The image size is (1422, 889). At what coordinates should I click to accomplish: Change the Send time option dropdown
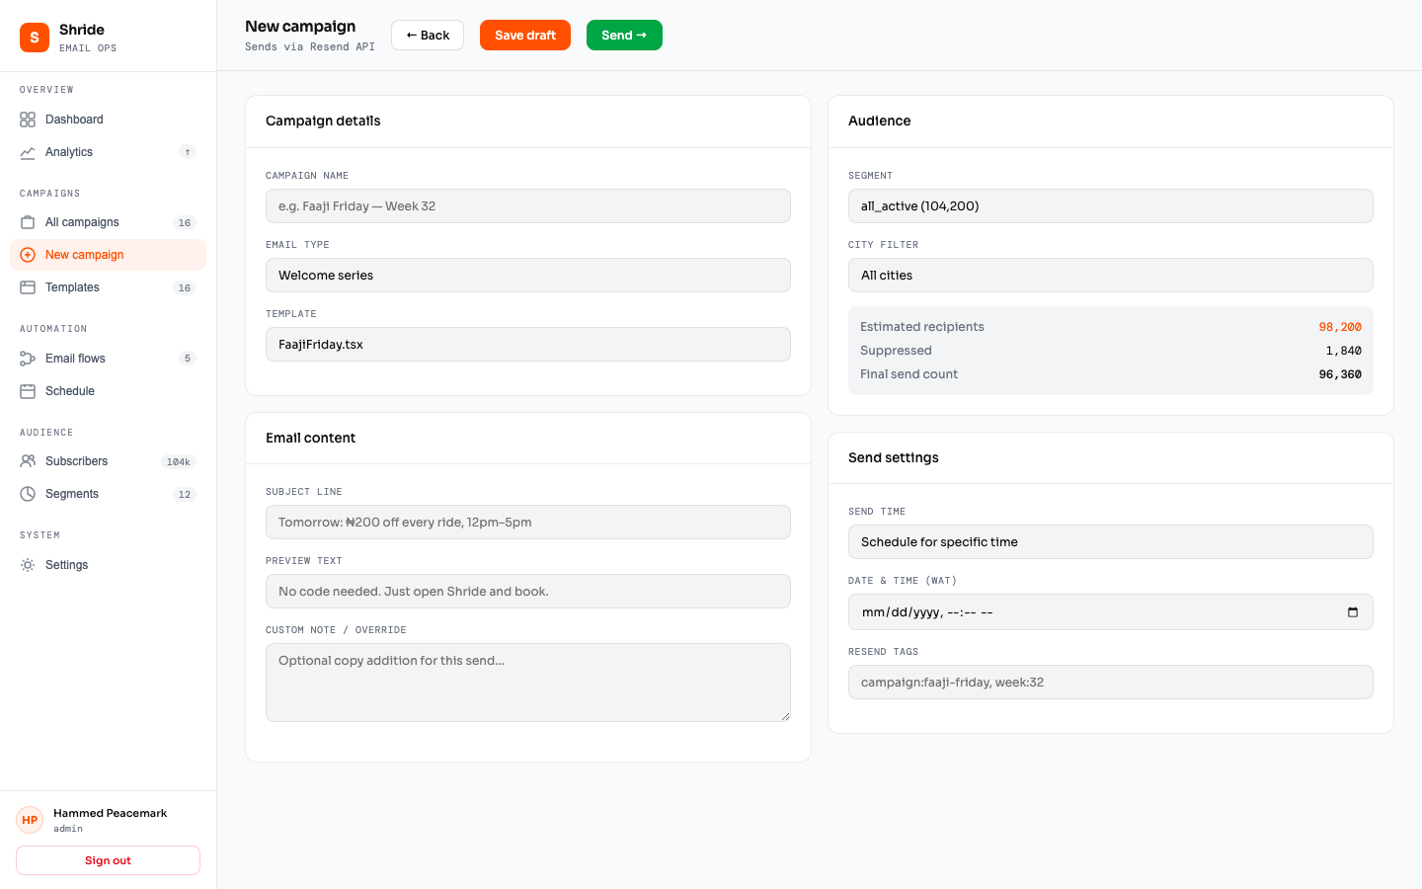[x=1110, y=542]
